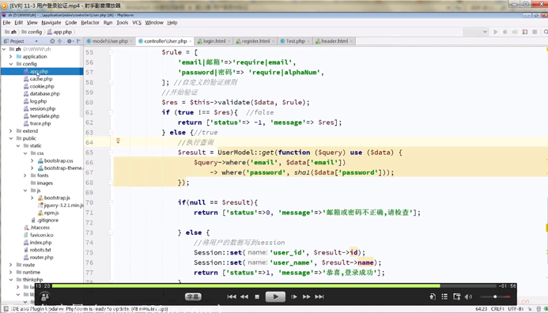Skip to next track in player
Image resolution: width=548 pixels, height=313 pixels.
[319, 296]
